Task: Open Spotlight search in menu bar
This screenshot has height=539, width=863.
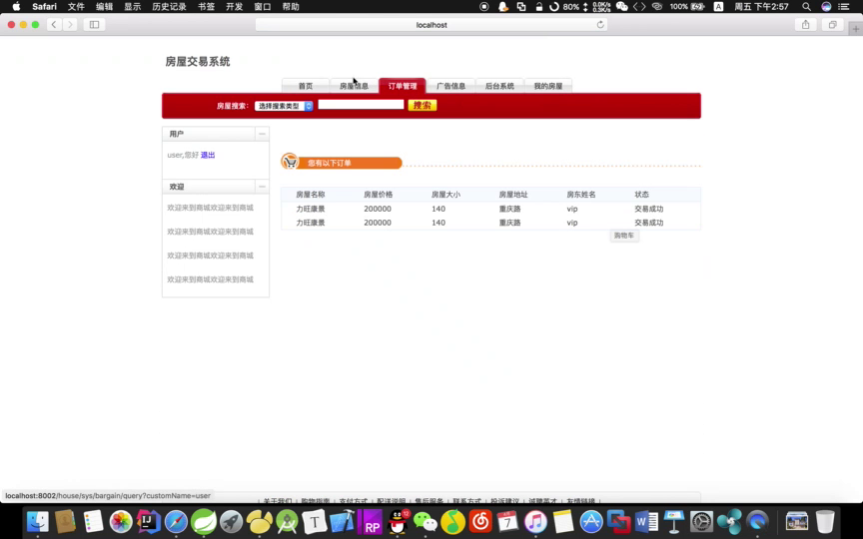Action: [806, 7]
